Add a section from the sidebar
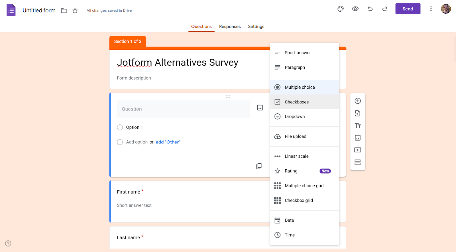The image size is (456, 252). (358, 162)
